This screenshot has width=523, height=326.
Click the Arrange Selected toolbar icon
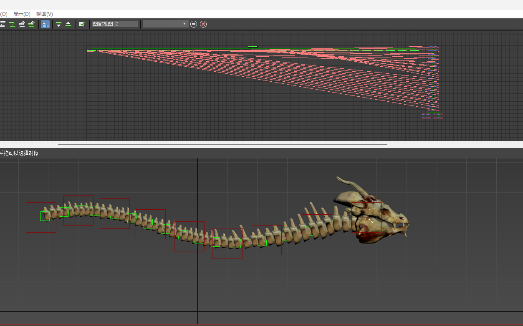coord(13,24)
